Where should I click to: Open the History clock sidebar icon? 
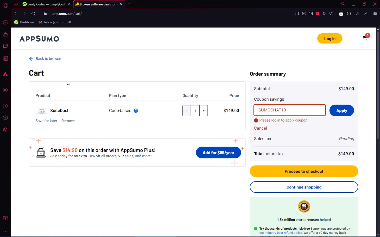5,106
